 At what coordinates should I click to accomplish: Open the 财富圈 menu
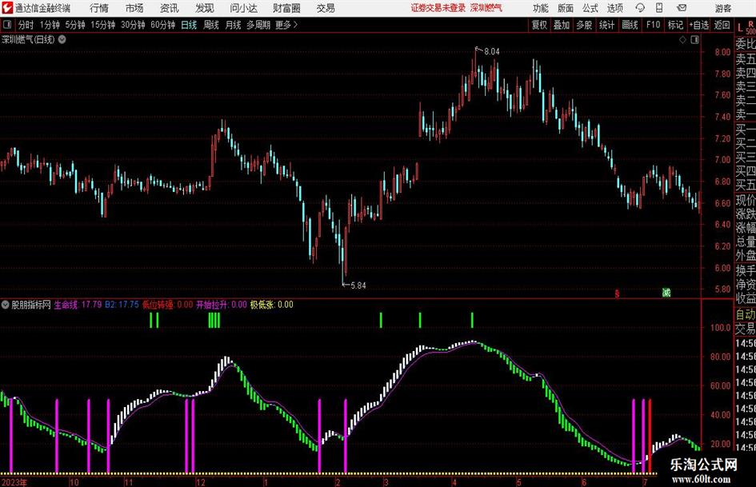coord(286,8)
